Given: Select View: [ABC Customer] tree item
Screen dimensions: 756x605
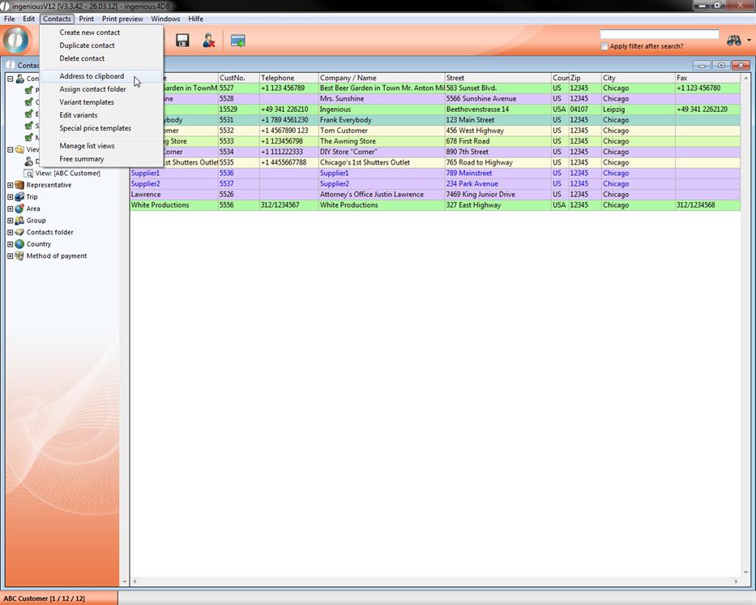Looking at the screenshot, I should coord(67,173).
